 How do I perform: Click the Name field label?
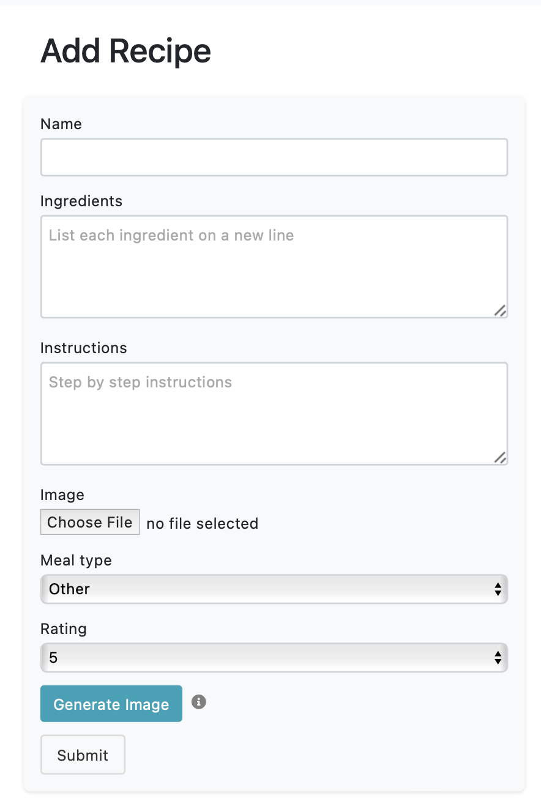click(61, 124)
